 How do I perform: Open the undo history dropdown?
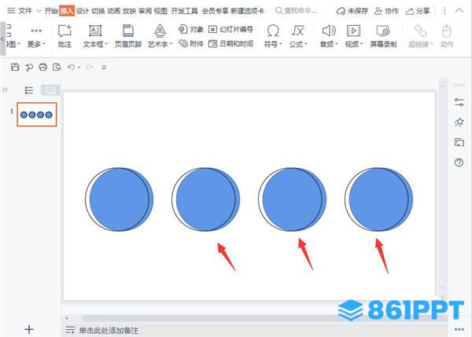tap(79, 68)
